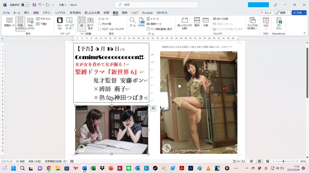The height and width of the screenshot is (173, 309).
Task: Open layout options icon beside selected picture
Action: 153,108
